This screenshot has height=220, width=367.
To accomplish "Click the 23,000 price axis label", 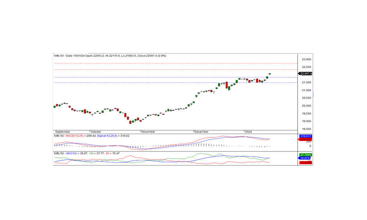I will [306, 59].
